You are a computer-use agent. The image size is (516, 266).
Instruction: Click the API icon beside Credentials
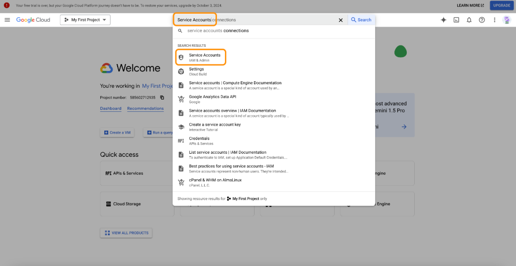(x=181, y=141)
